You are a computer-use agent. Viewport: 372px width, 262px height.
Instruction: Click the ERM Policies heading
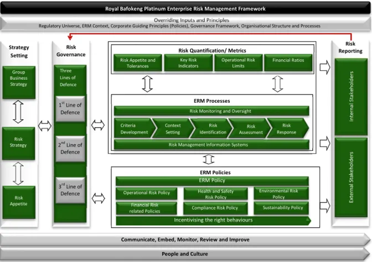215,172
